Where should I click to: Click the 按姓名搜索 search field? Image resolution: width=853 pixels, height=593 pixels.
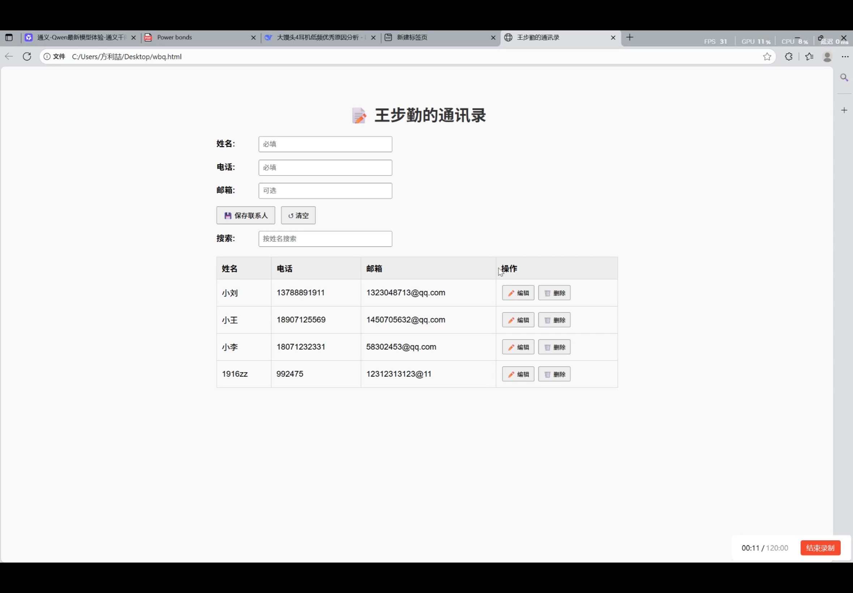click(x=325, y=239)
